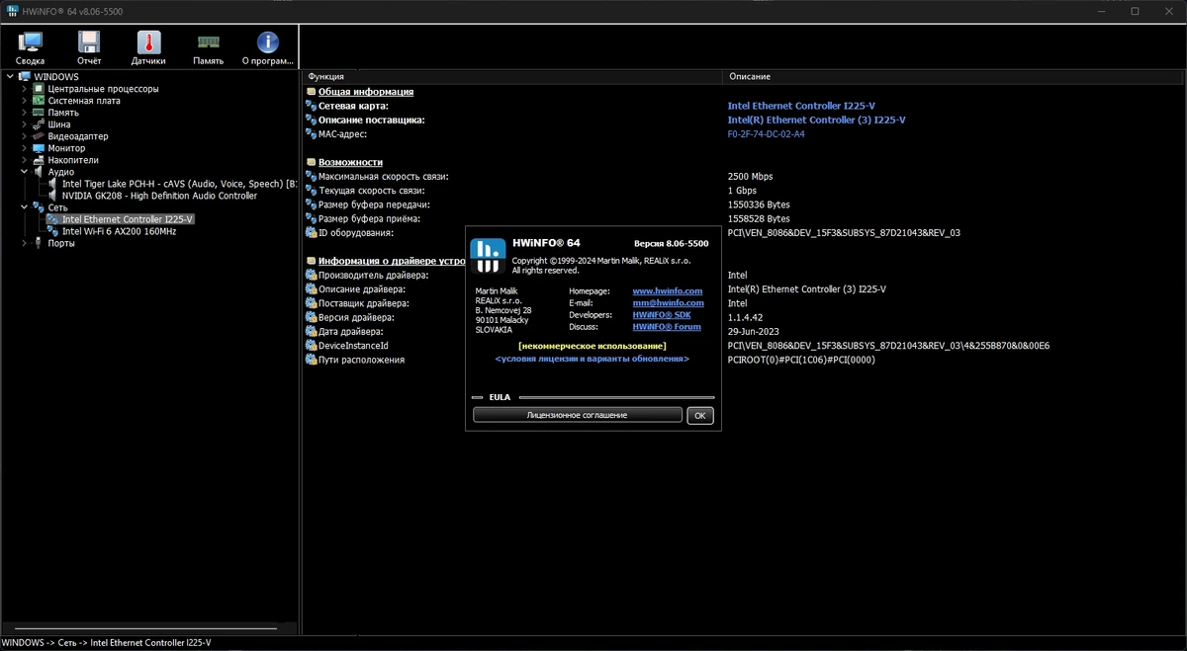Open the Сводка summary toolbar icon
The height and width of the screenshot is (651, 1187).
[x=30, y=42]
